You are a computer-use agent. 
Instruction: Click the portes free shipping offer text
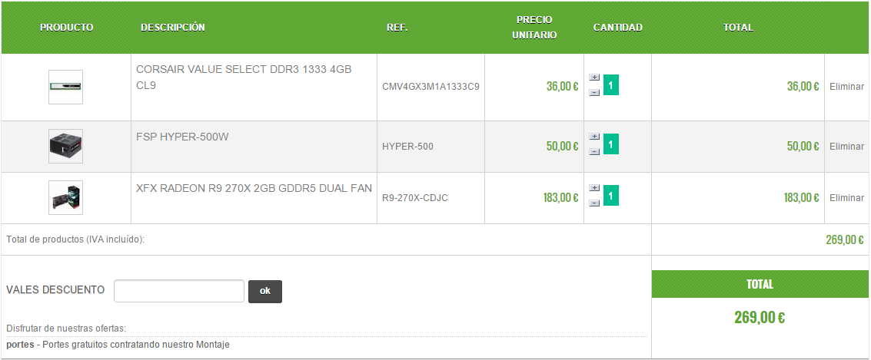click(118, 345)
